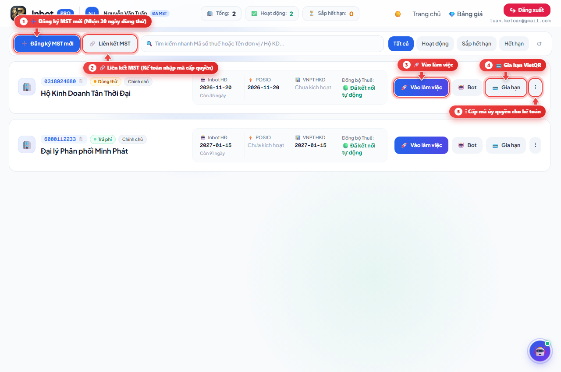Copy tax code 0318924680 with clipboard icon
Viewport: 561px width, 372px height.
point(81,81)
